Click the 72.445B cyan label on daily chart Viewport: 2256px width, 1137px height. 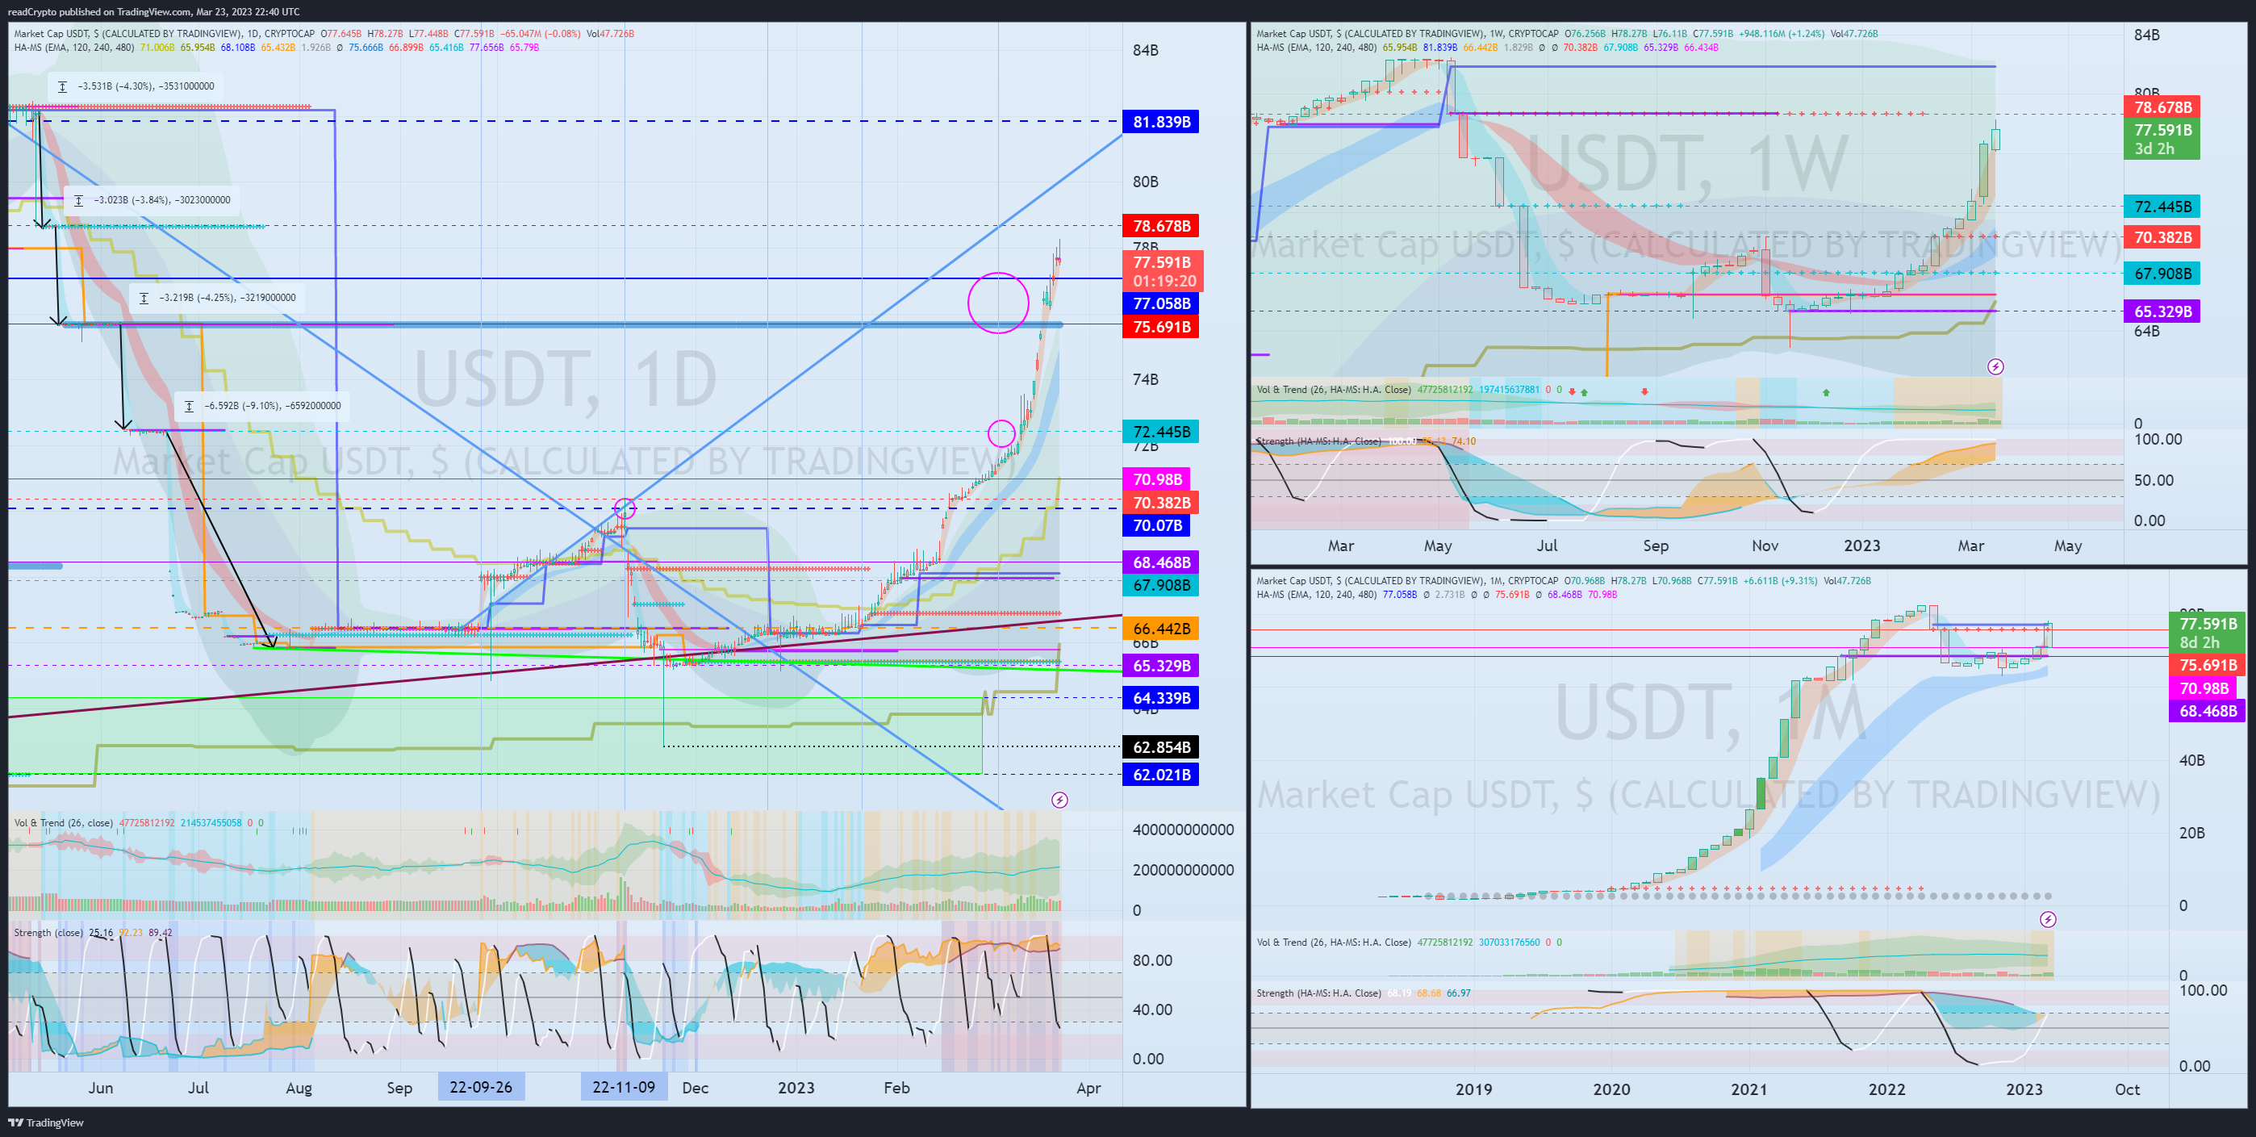click(x=1161, y=432)
